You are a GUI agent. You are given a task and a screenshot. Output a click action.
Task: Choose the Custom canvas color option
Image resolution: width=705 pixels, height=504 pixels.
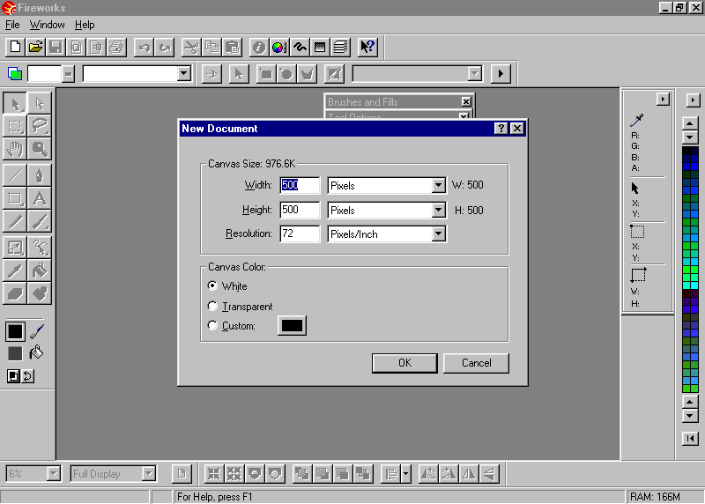(212, 326)
